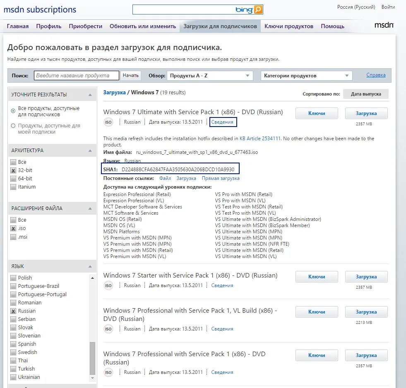This screenshot has height=388, width=406.
Task: Uncheck the .iso file extension filter
Action: [13, 228]
